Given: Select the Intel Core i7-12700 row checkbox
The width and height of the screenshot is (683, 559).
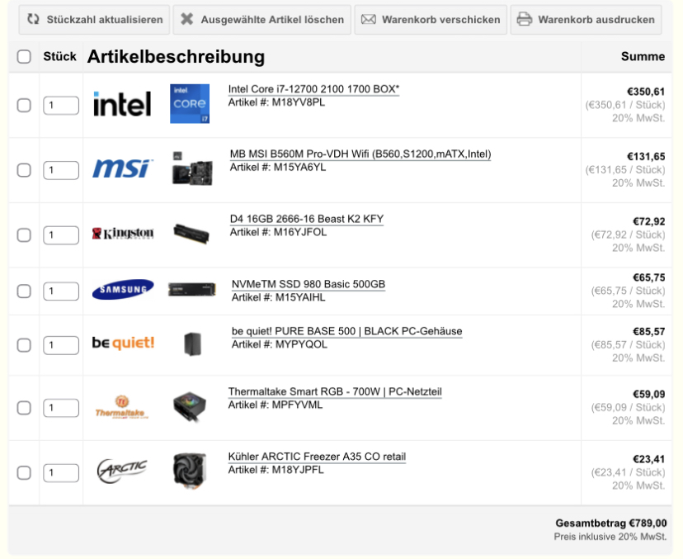Looking at the screenshot, I should tap(24, 106).
